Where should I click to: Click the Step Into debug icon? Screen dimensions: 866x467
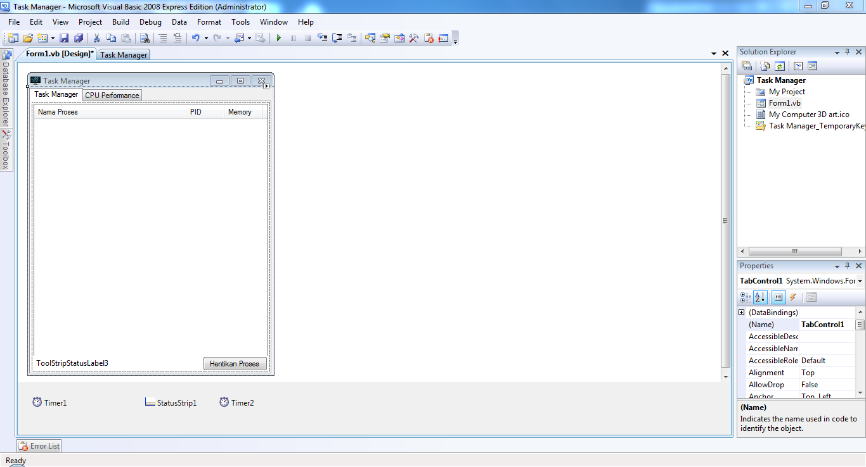pyautogui.click(x=323, y=39)
